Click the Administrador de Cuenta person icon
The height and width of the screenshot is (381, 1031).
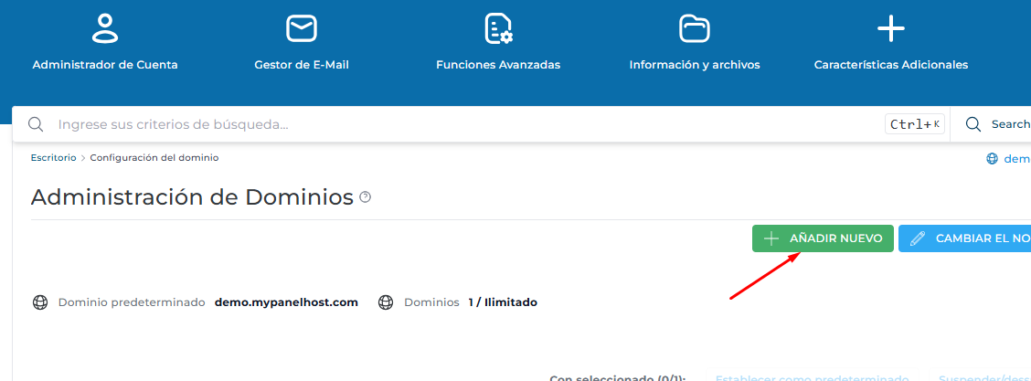click(105, 28)
